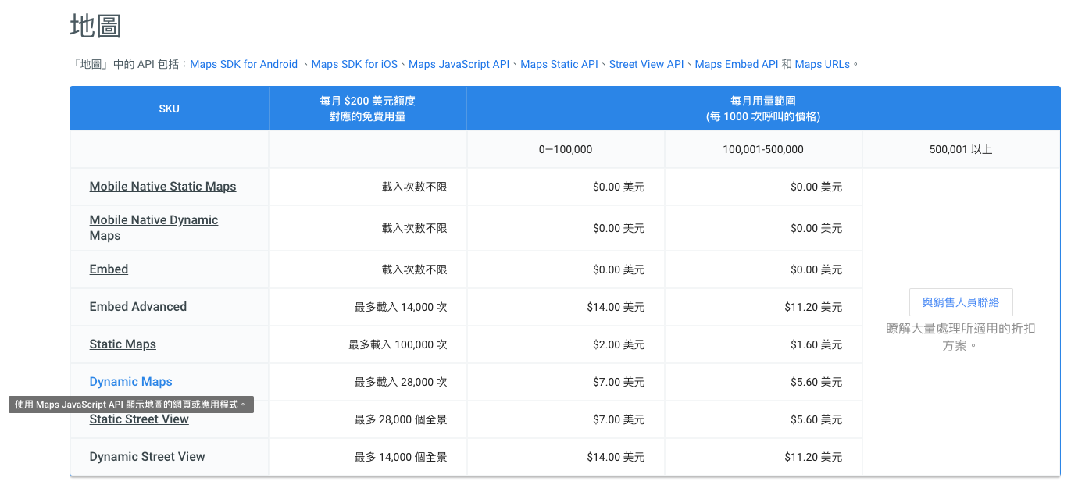Click the 地圖 page heading

point(95,26)
